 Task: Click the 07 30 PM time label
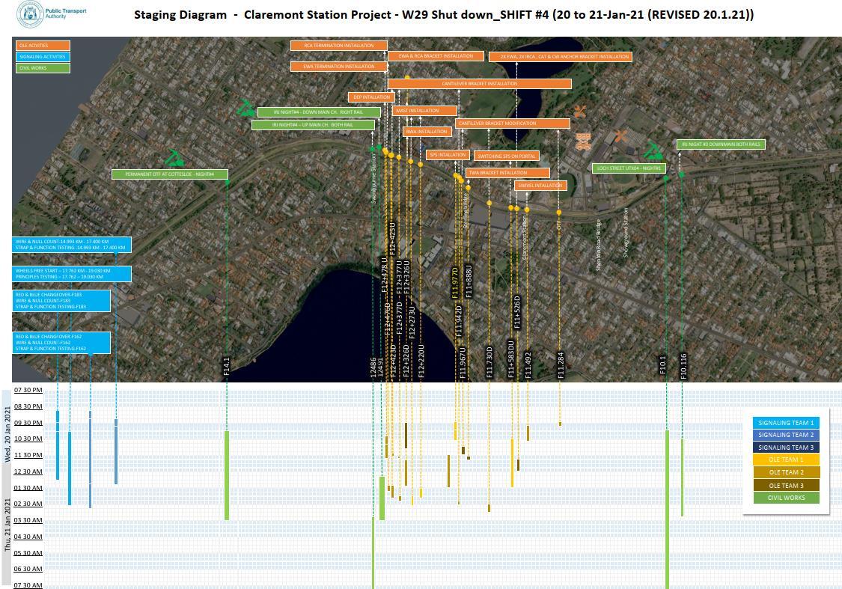point(28,390)
